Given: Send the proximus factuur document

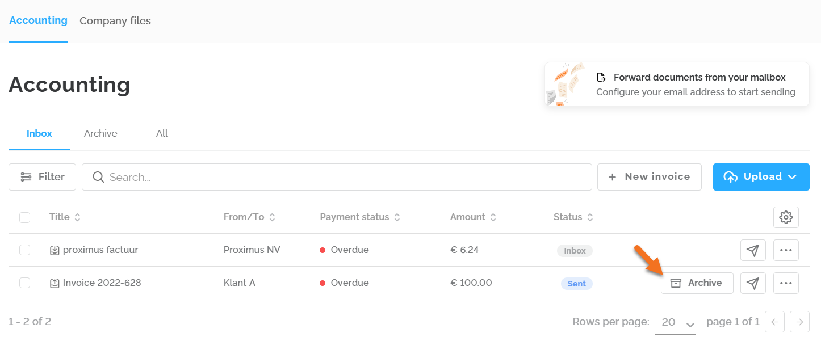Looking at the screenshot, I should (753, 250).
